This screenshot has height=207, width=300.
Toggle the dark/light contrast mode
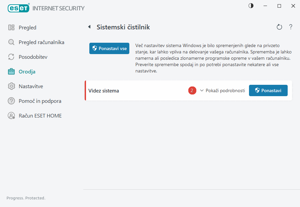[251, 6]
